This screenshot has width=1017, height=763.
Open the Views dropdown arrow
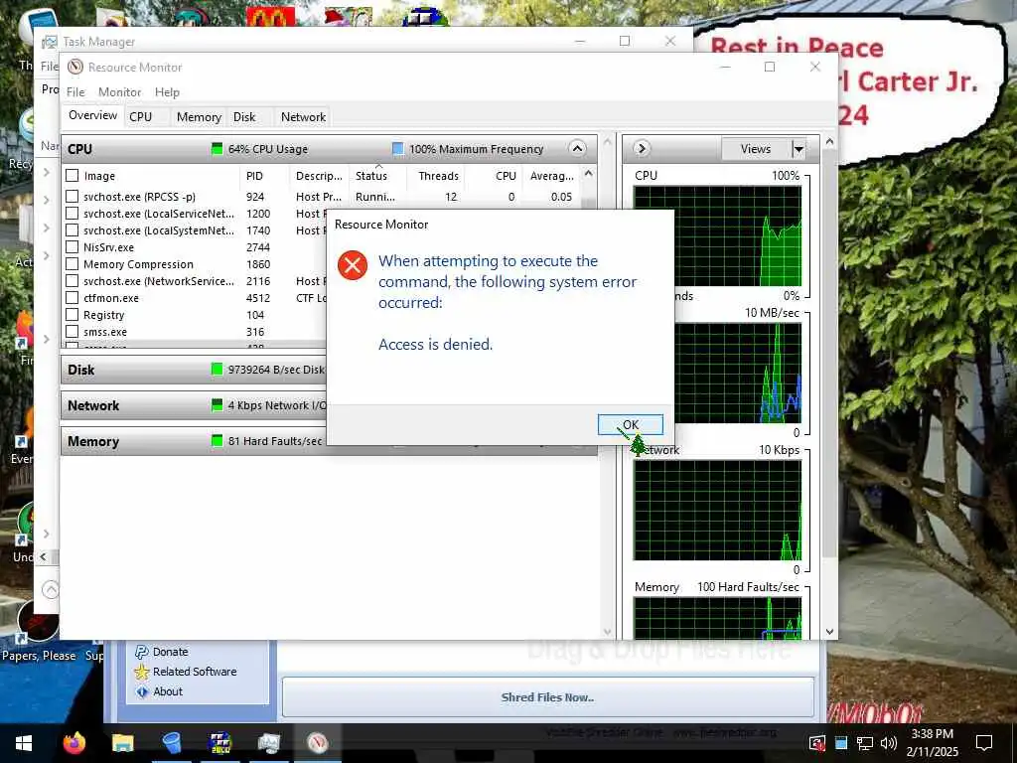pyautogui.click(x=799, y=149)
